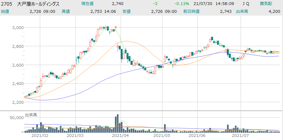Select the 始値 opening price label
The height and width of the screenshot is (140, 283).
click(x=5, y=11)
